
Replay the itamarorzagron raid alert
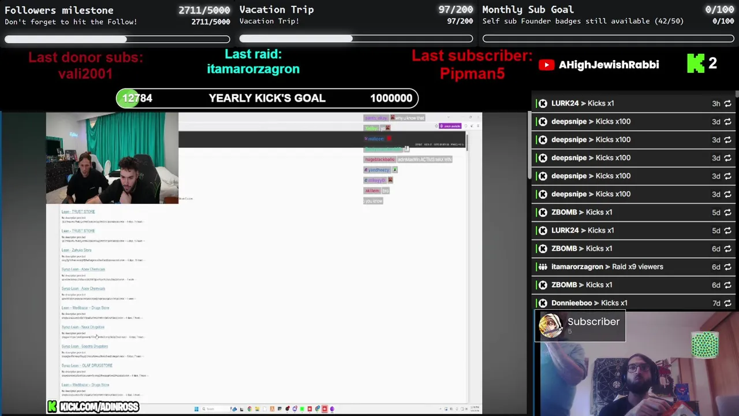(727, 267)
